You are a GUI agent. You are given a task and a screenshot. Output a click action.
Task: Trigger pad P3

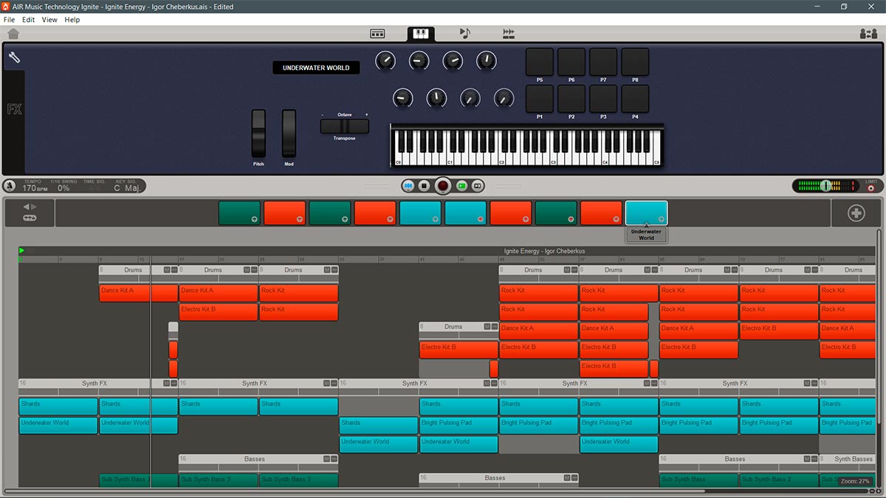603,98
